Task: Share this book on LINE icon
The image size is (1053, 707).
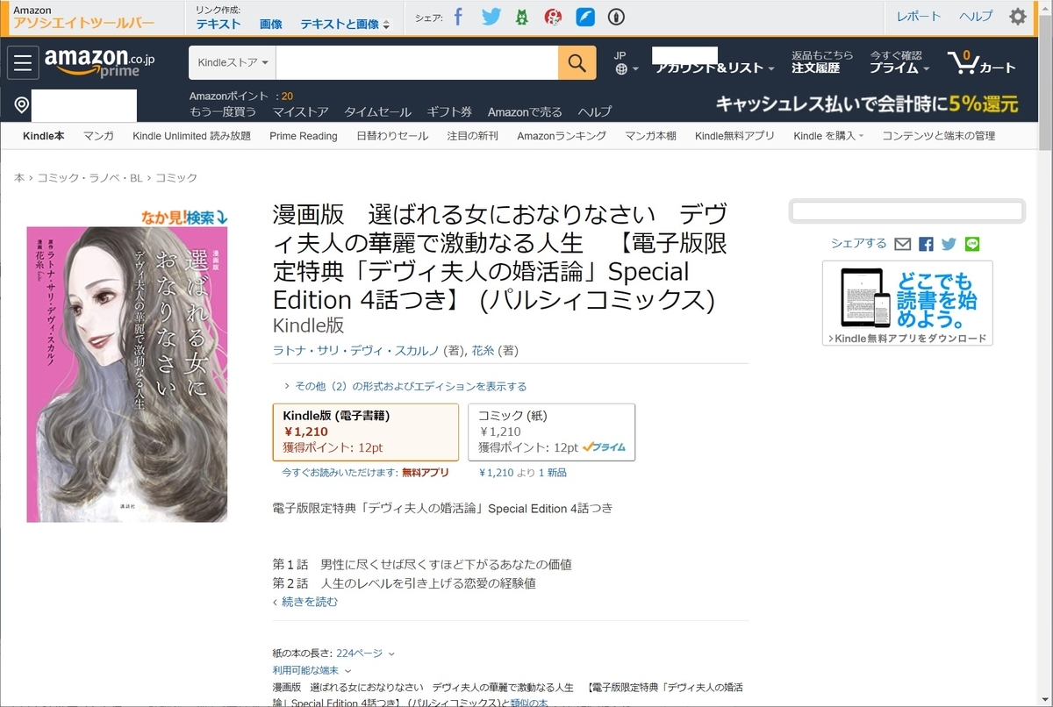Action: click(971, 244)
